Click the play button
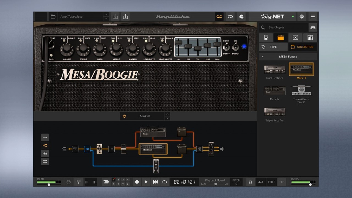The width and height of the screenshot is (352, 198). [146, 182]
